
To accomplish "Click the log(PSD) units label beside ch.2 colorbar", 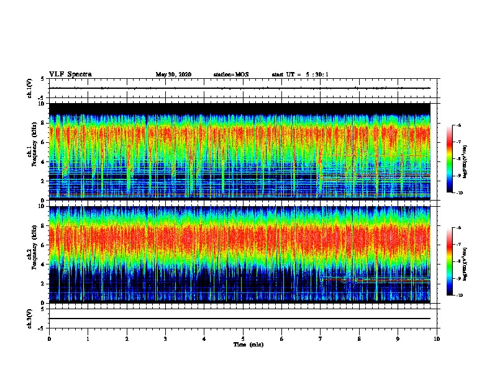I will [x=465, y=264].
